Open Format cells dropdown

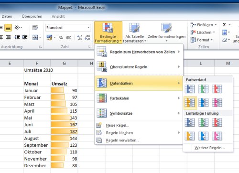pos(202,40)
